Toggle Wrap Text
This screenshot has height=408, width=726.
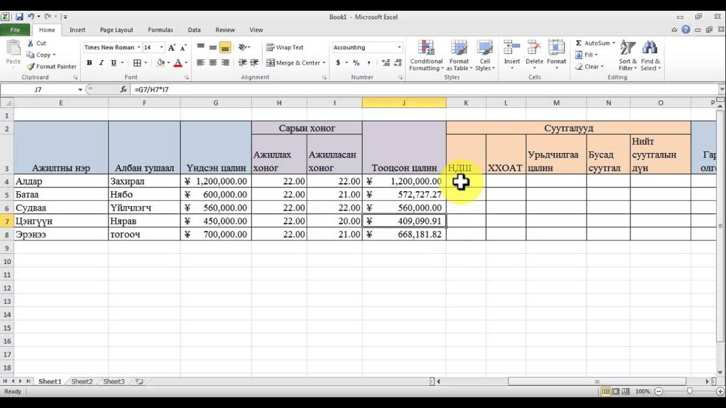pos(285,48)
